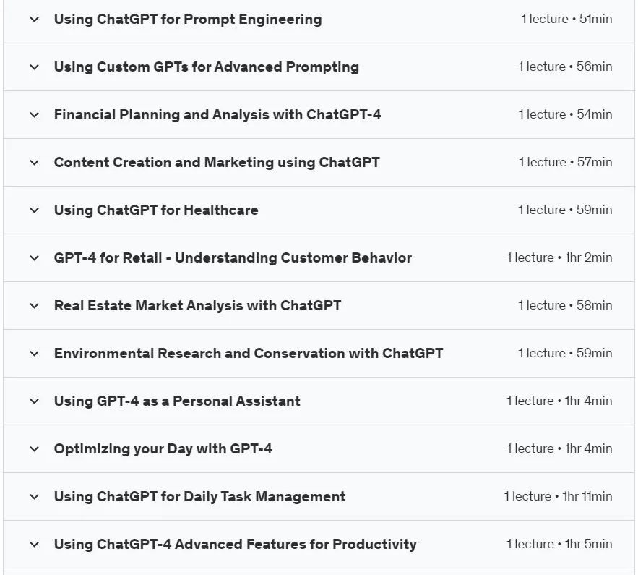This screenshot has width=638, height=575.
Task: Click chevron for Optimizing your Day with GPT-4
Action: click(35, 448)
